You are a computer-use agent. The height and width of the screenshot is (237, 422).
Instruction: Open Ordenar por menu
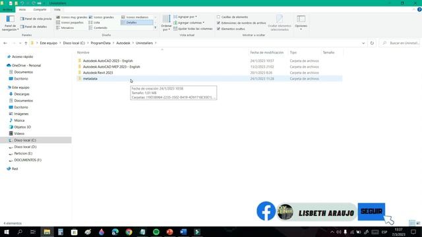(x=166, y=23)
